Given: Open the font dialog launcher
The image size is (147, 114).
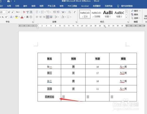Looking at the screenshot, I should point(33,22).
